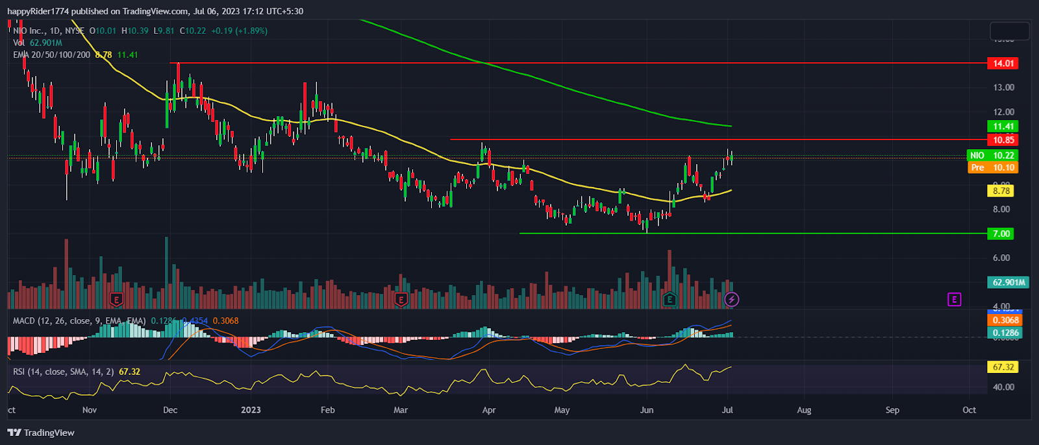Image resolution: width=1039 pixels, height=445 pixels.
Task: Click the green earnings E marker in June
Action: (x=670, y=300)
